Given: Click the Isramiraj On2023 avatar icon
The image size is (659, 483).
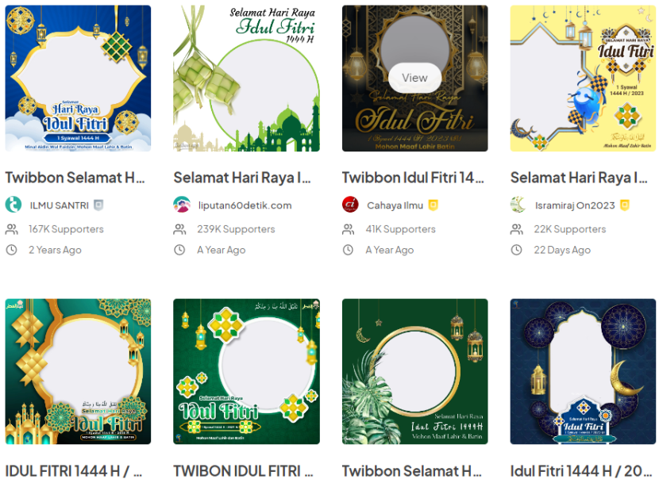Looking at the screenshot, I should click(518, 205).
